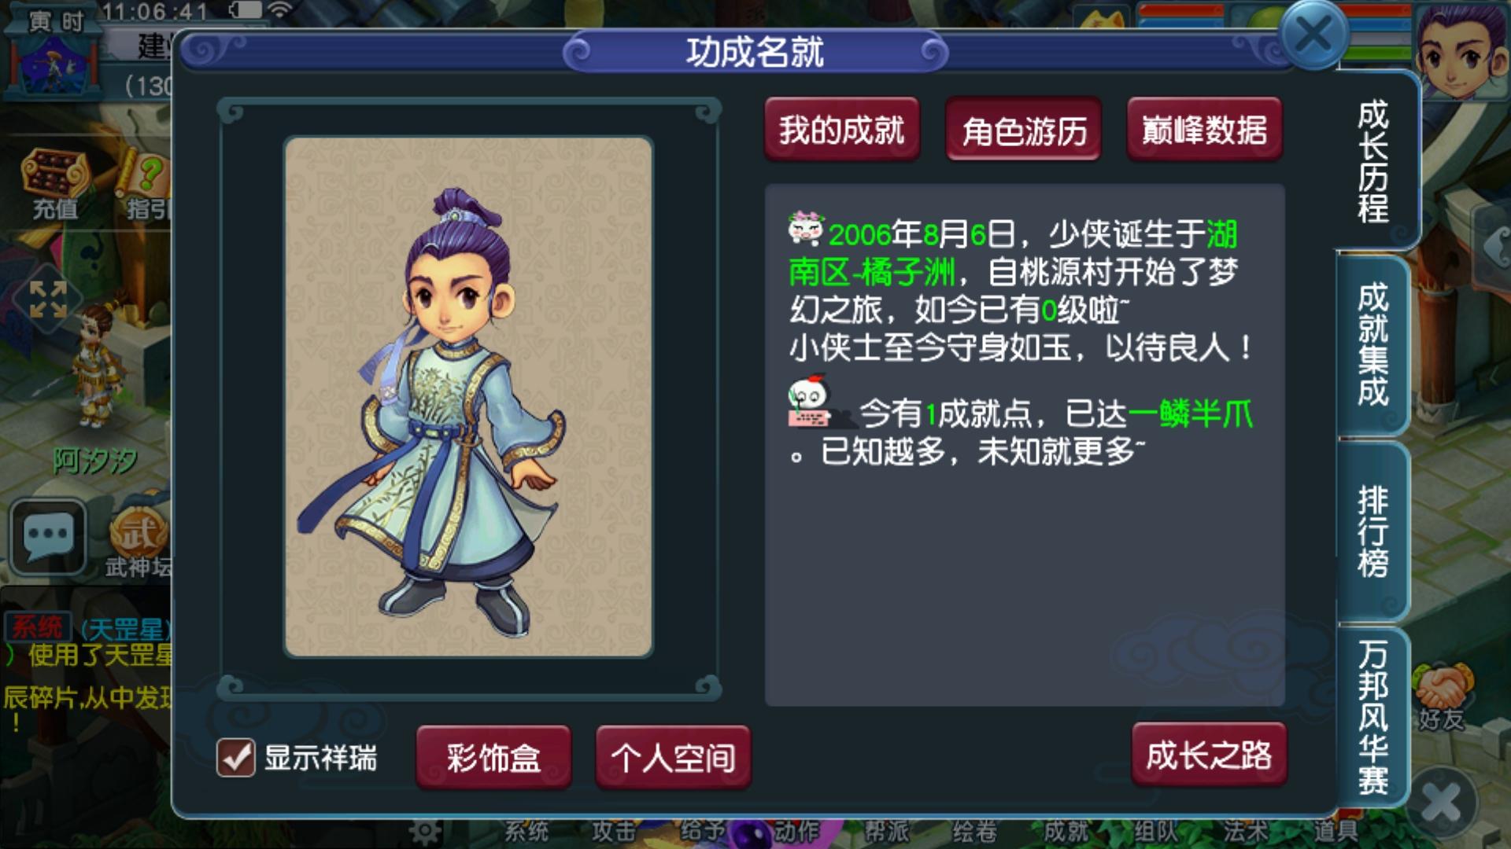Tap the chat bubble icon

click(47, 538)
